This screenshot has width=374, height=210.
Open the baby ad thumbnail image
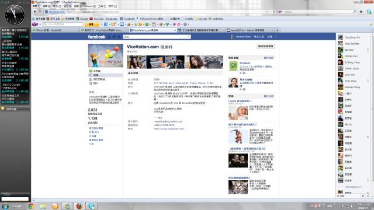pos(238,113)
